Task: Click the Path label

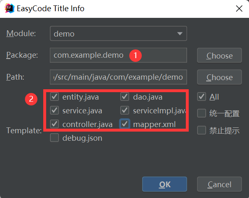Action: (x=15, y=77)
